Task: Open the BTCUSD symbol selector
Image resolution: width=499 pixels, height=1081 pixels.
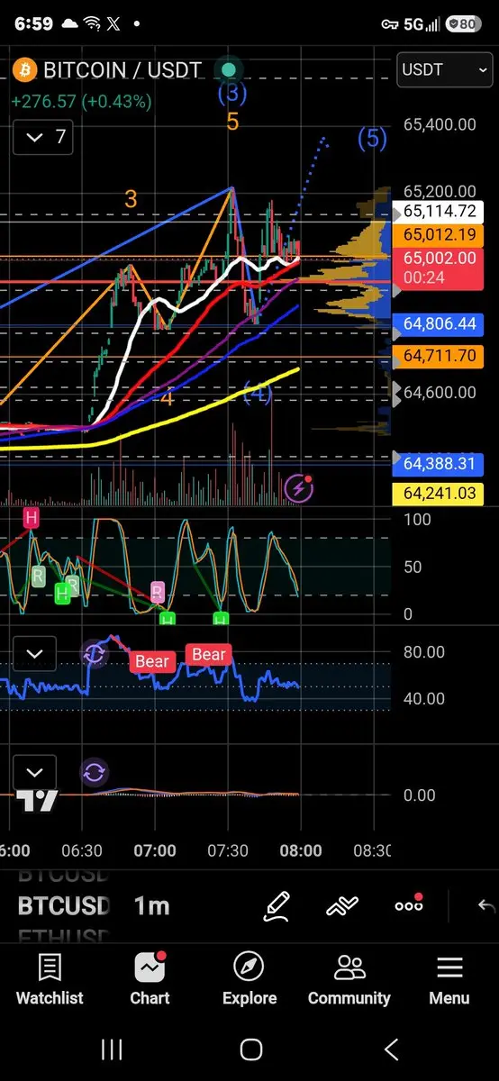Action: click(x=63, y=905)
